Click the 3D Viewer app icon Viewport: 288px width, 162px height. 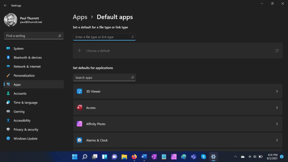pos(79,91)
